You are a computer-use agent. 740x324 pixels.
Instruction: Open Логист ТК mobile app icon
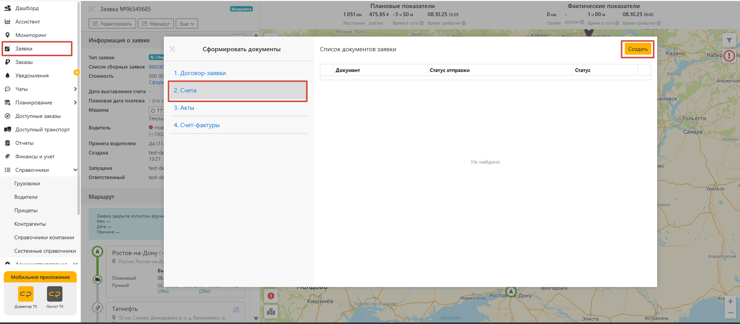point(55,294)
